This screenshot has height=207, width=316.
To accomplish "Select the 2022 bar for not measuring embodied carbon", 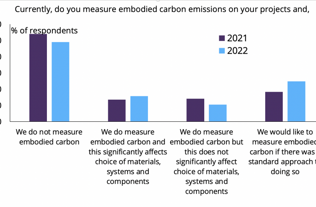I will coord(60,81).
